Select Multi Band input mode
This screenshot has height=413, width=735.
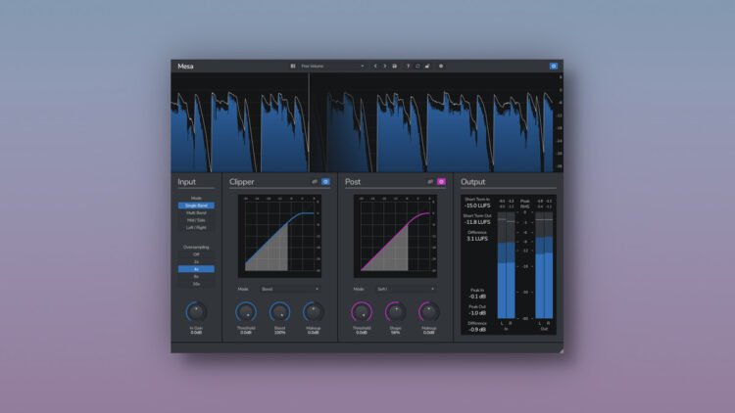point(196,213)
